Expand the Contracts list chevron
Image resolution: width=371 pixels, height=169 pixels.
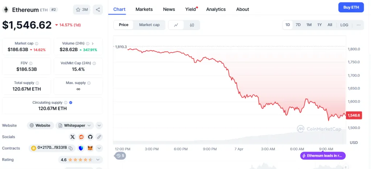(x=99, y=148)
